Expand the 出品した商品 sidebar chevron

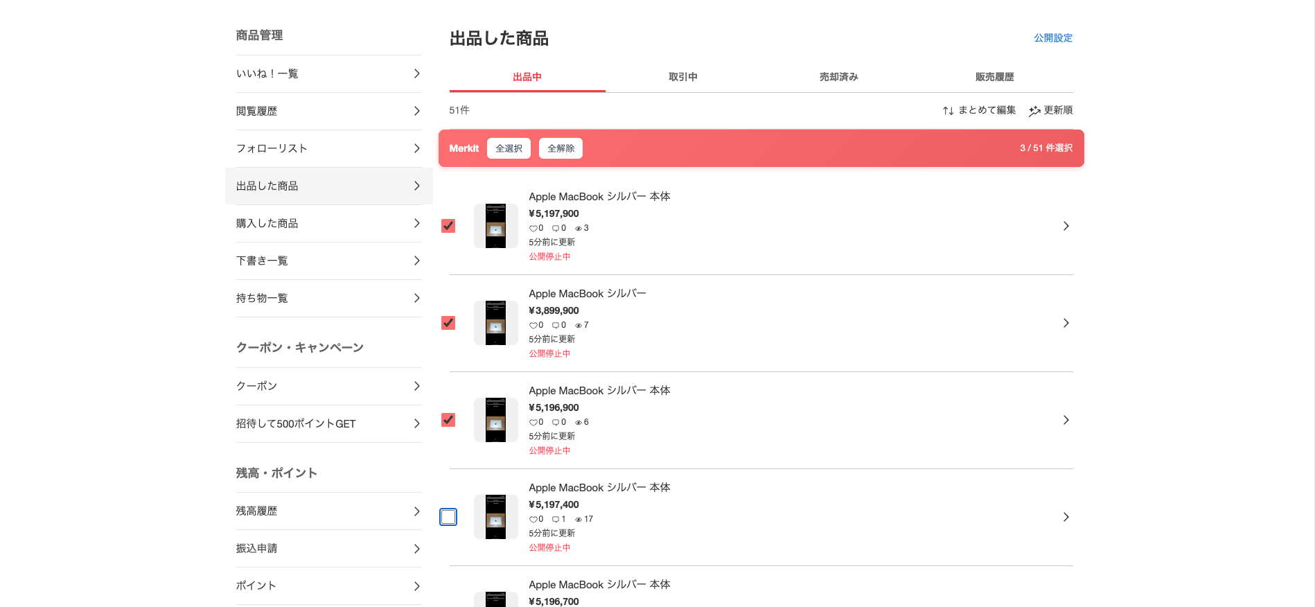(416, 186)
